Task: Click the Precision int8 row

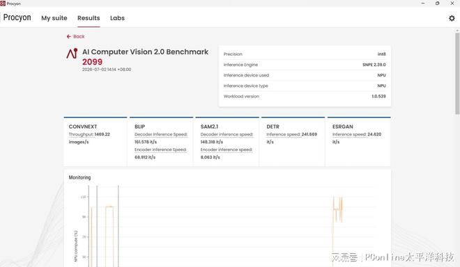Action: point(305,54)
